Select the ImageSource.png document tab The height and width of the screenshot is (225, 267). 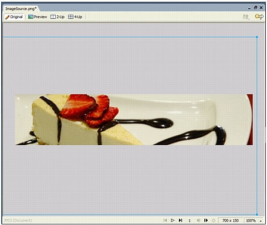click(21, 9)
